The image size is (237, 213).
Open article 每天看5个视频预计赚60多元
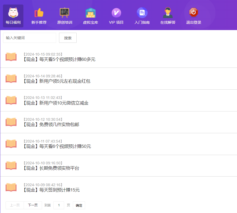click(x=59, y=59)
